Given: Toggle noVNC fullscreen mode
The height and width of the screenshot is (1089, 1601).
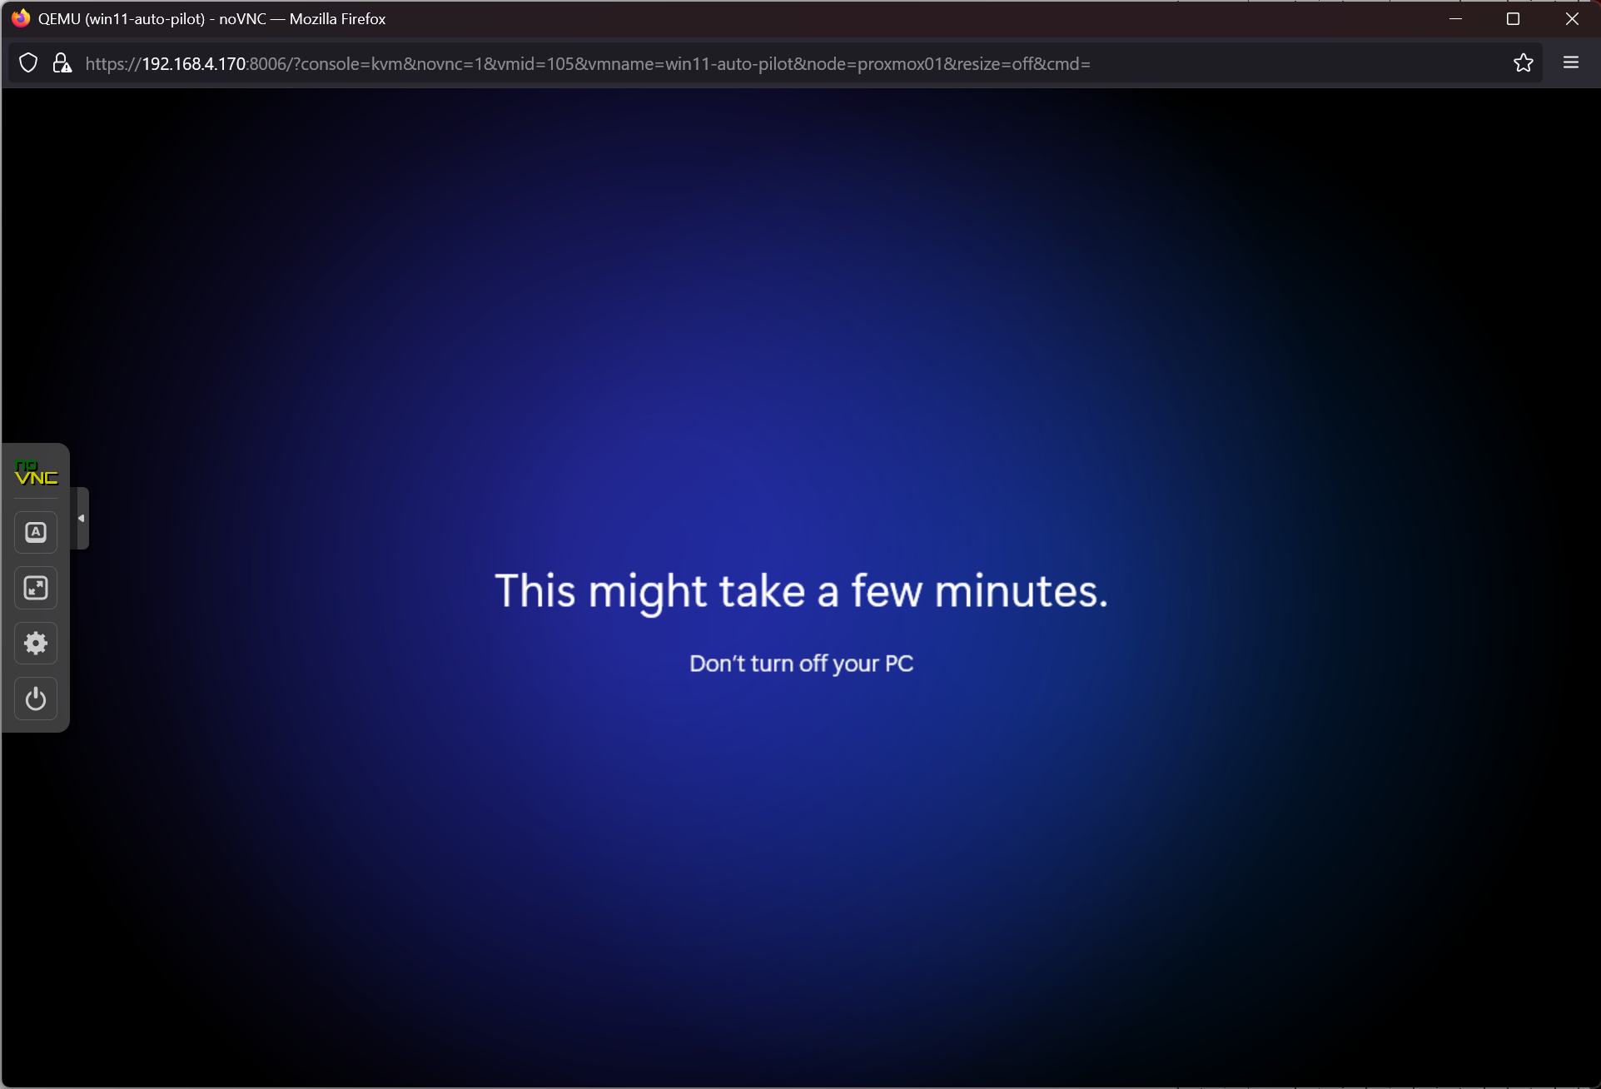Looking at the screenshot, I should [36, 588].
